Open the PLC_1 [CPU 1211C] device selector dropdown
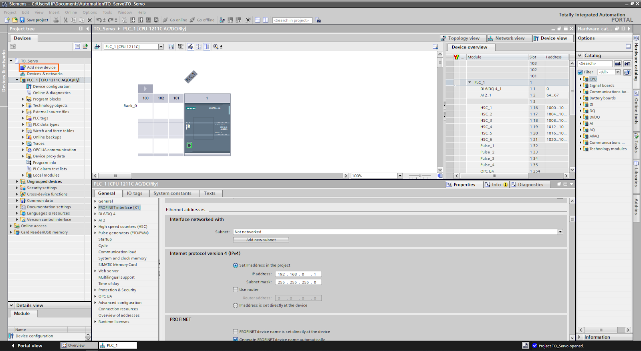641x351 pixels. coord(161,47)
